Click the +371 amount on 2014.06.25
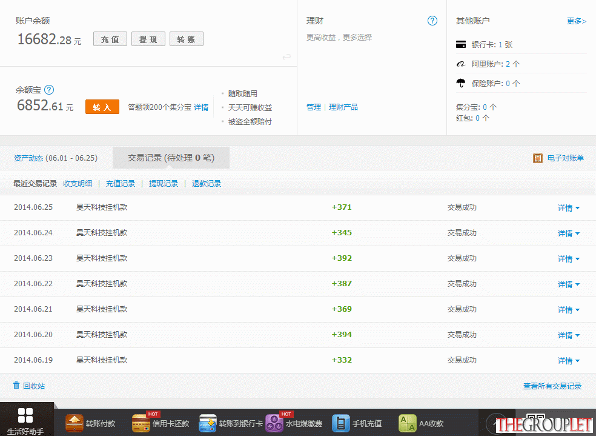This screenshot has height=436, width=596. pos(342,207)
